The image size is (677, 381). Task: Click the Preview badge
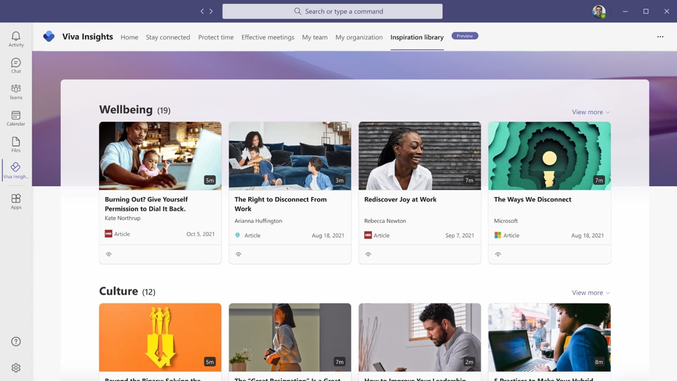click(x=465, y=36)
